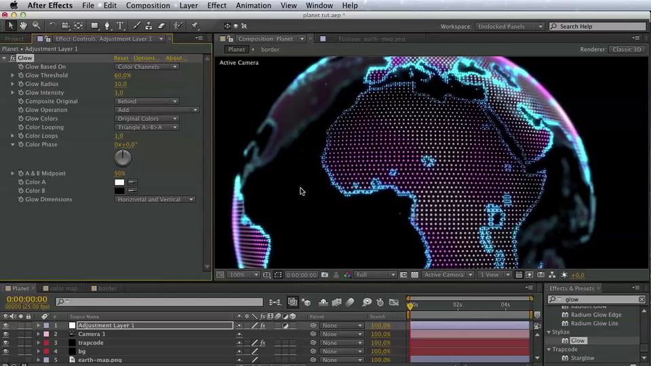The height and width of the screenshot is (366, 651).
Task: Hide the trapcode layer
Action: [5, 343]
